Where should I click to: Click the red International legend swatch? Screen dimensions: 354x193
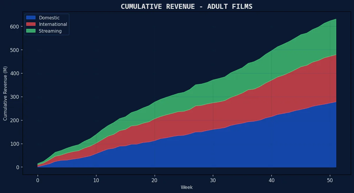coord(31,24)
